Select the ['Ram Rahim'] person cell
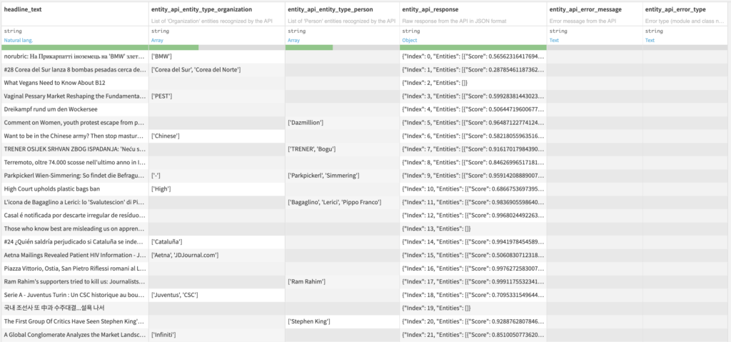The image size is (731, 342). (x=342, y=281)
